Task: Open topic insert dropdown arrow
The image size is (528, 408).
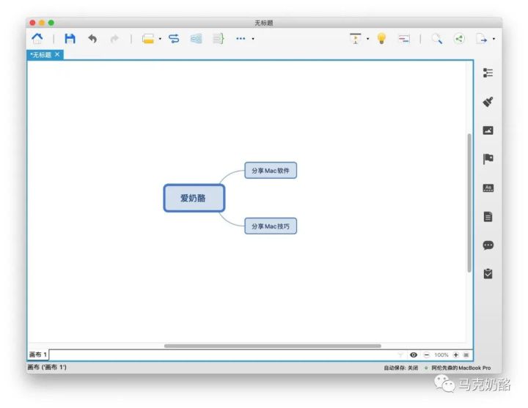Action: (x=160, y=39)
